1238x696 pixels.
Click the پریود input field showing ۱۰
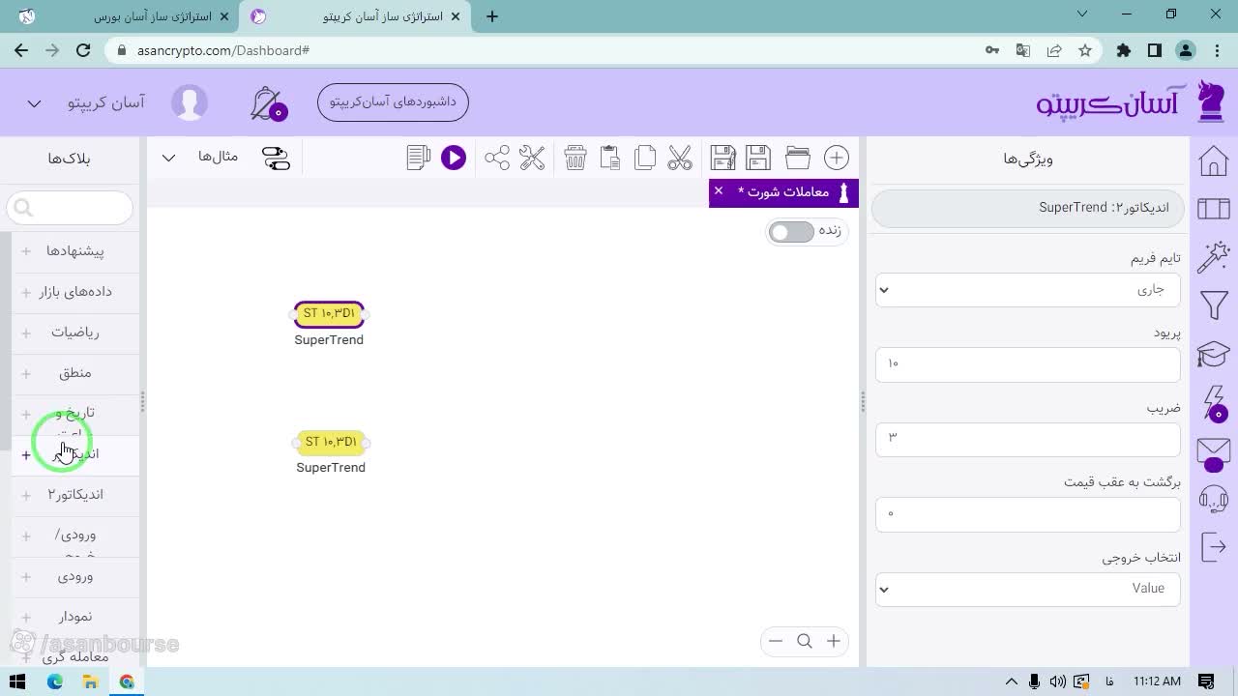click(x=1028, y=363)
